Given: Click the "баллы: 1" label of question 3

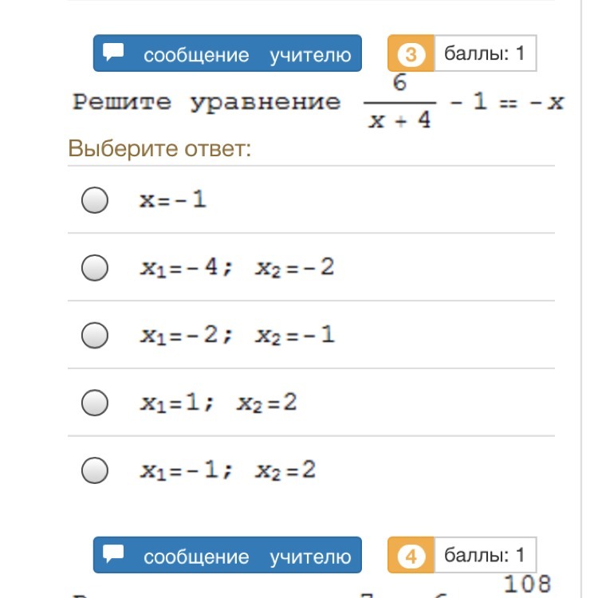Looking at the screenshot, I should coord(484,54).
